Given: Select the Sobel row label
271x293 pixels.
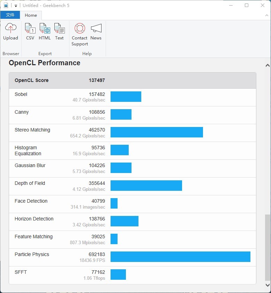Looking at the screenshot, I should click(21, 94).
